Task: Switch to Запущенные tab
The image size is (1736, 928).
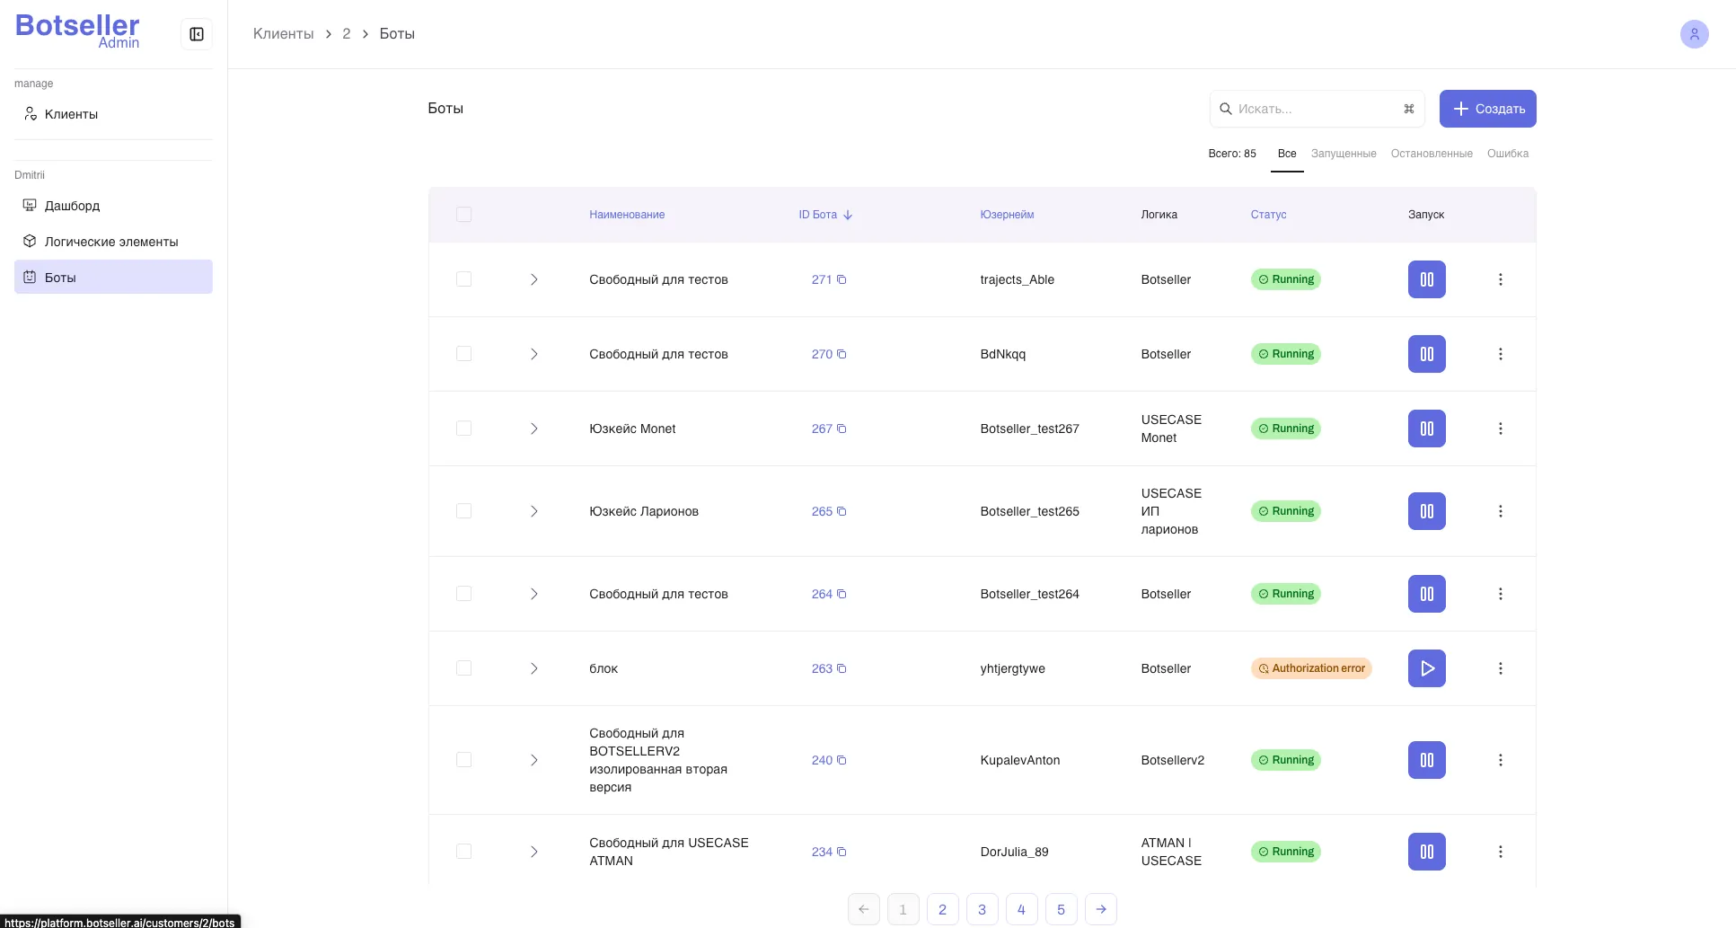Action: (1343, 154)
